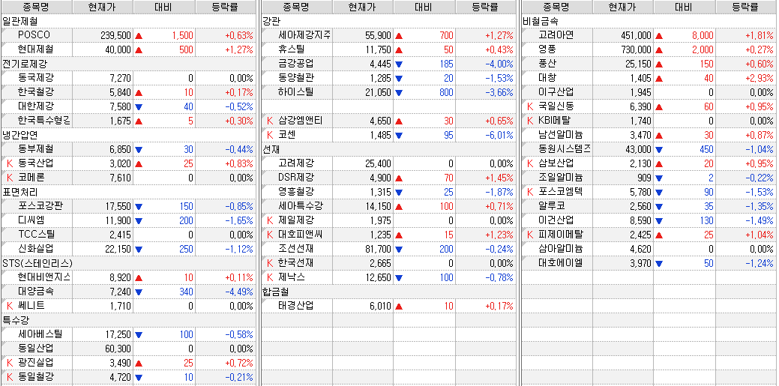The image size is (779, 386).
Task: Click 대양금속's change rate -4,49%
Action: coord(239,292)
